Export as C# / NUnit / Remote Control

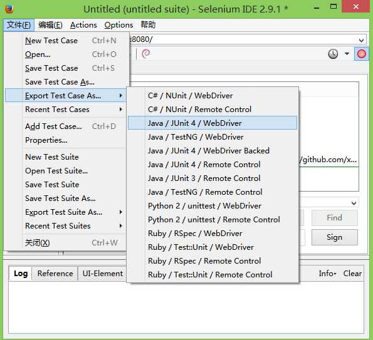[213, 110]
